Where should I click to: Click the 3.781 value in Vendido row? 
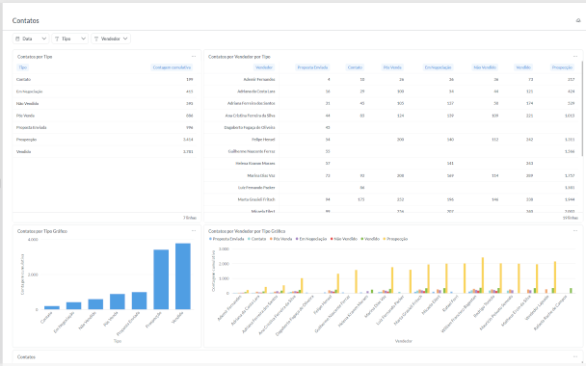[x=189, y=151]
